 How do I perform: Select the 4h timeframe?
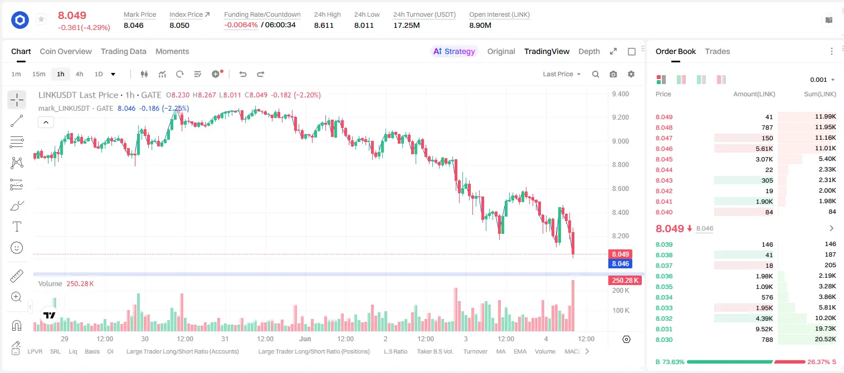click(x=79, y=74)
